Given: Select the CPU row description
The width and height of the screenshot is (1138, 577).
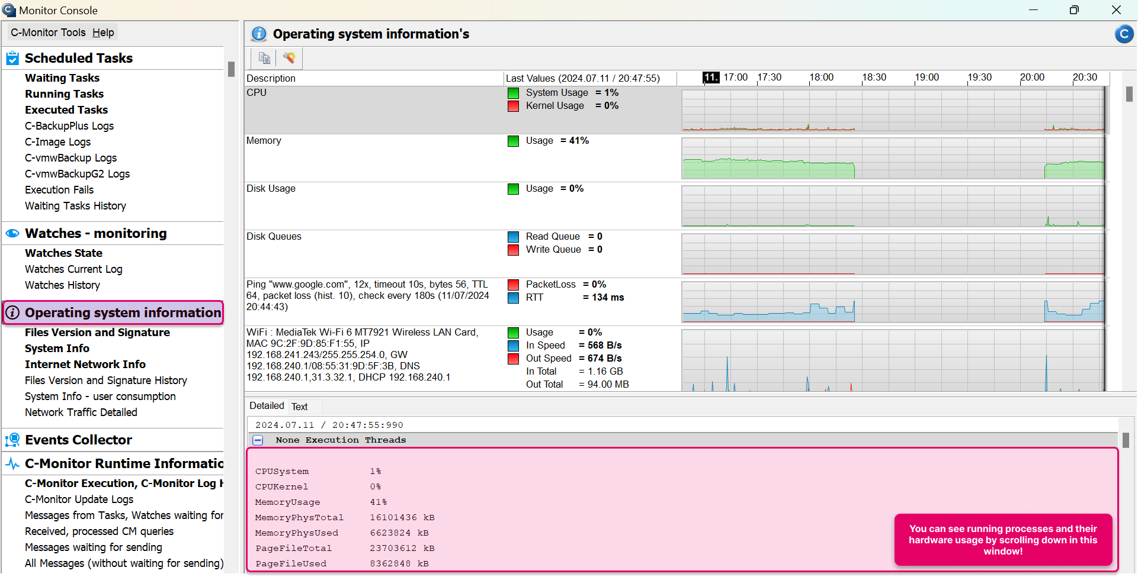Looking at the screenshot, I should pyautogui.click(x=257, y=92).
